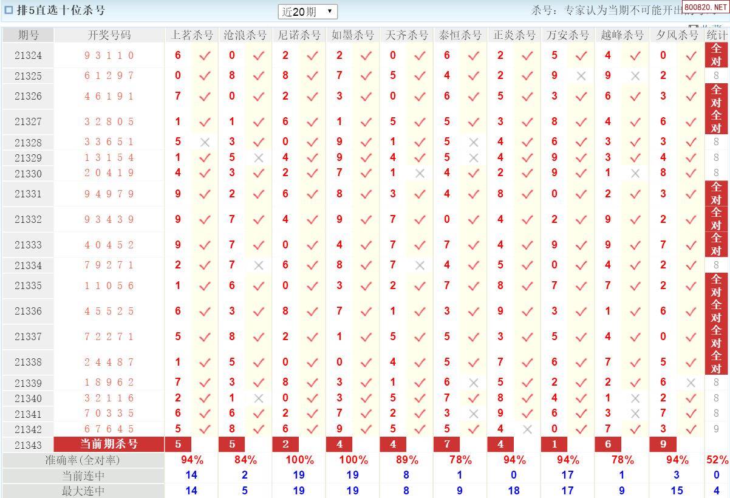Select the 上茗杀号 column header
Image resolution: width=730 pixels, height=498 pixels.
191,35
